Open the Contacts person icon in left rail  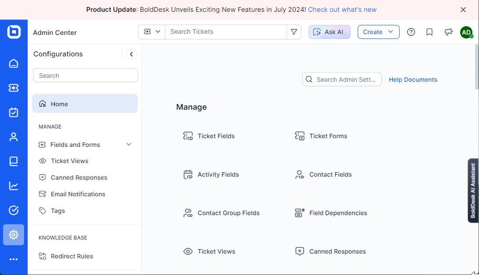(14, 137)
